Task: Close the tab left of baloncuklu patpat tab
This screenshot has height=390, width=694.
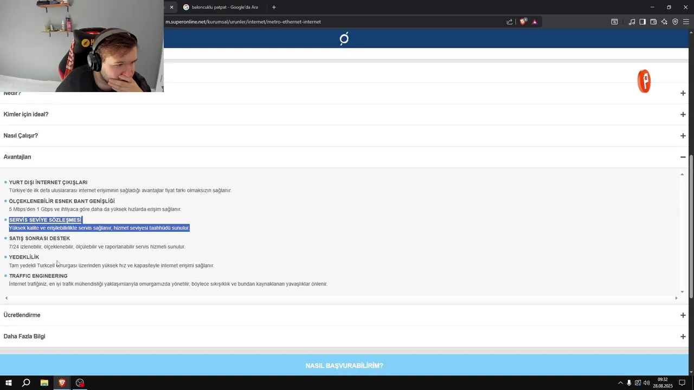Action: (171, 7)
